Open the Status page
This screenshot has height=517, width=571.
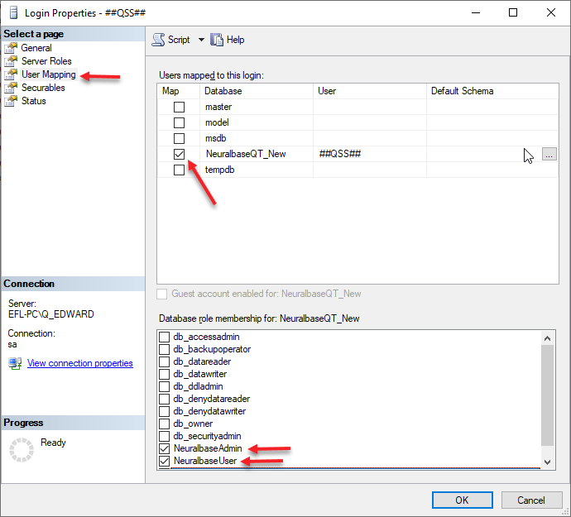coord(33,101)
